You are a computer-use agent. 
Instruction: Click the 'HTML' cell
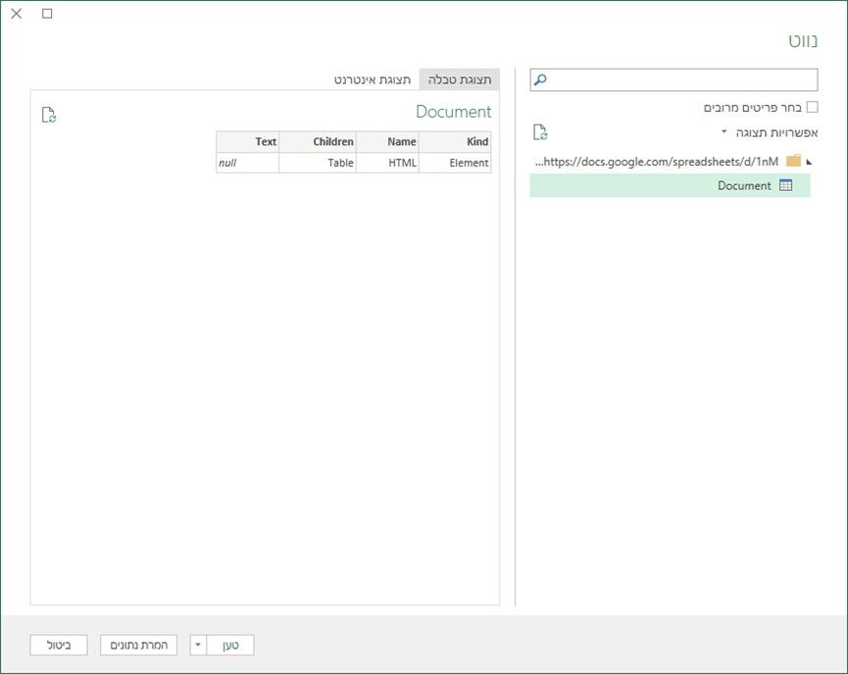pyautogui.click(x=387, y=163)
